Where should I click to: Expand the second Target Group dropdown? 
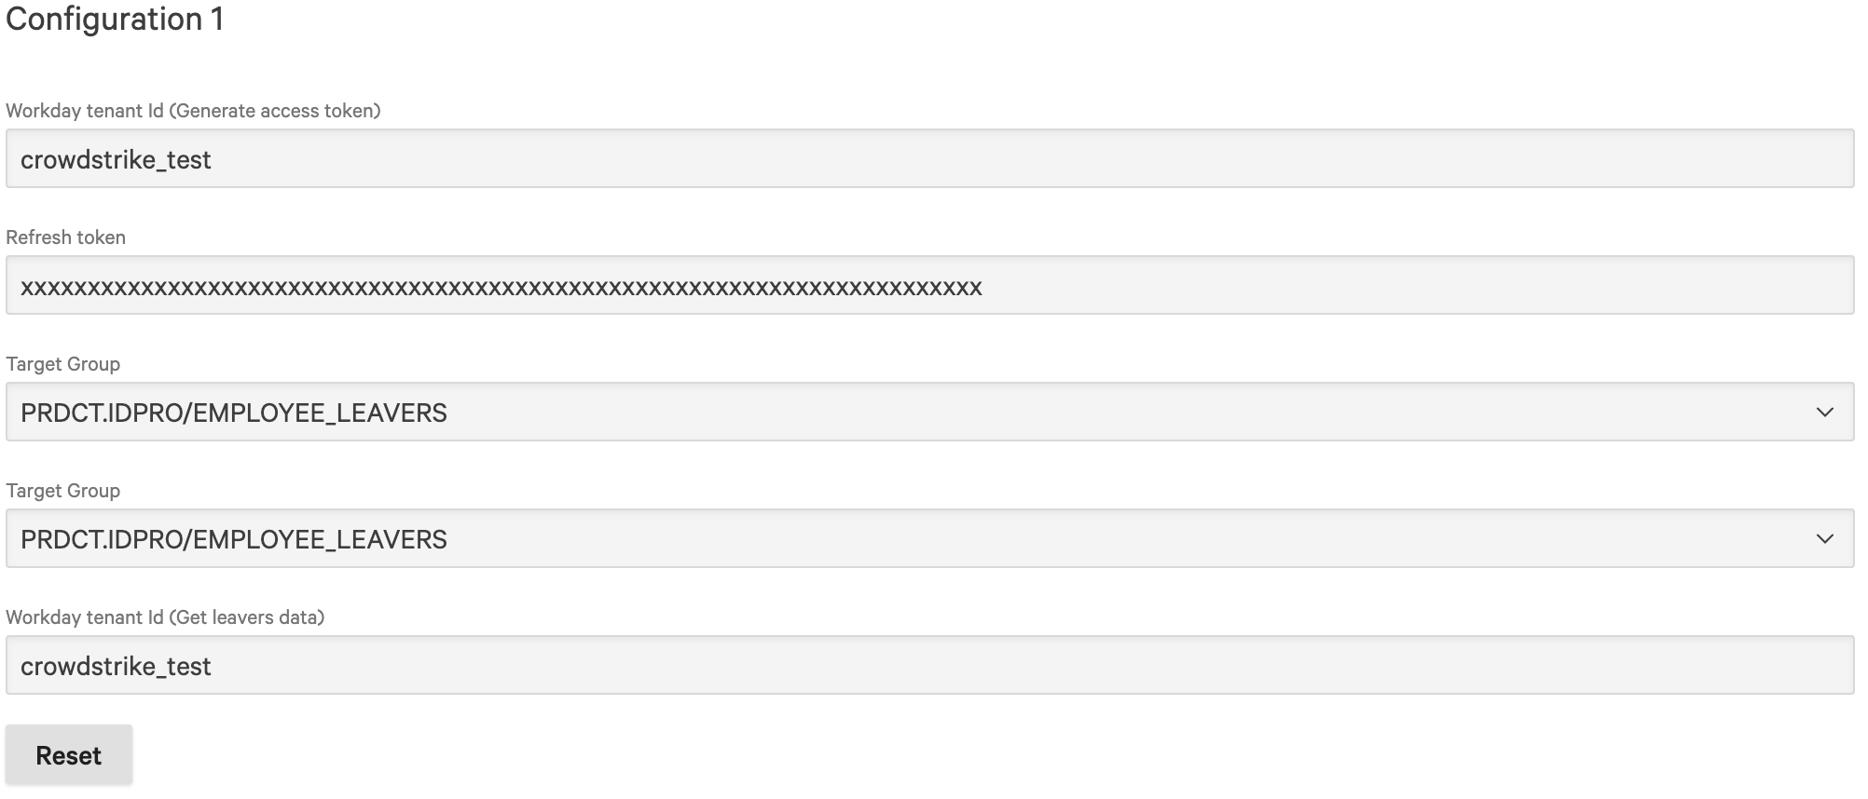pos(928,539)
